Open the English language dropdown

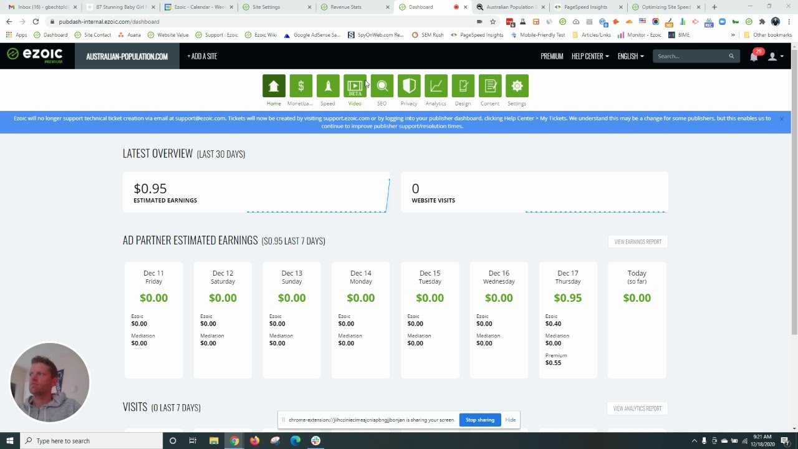[630, 56]
